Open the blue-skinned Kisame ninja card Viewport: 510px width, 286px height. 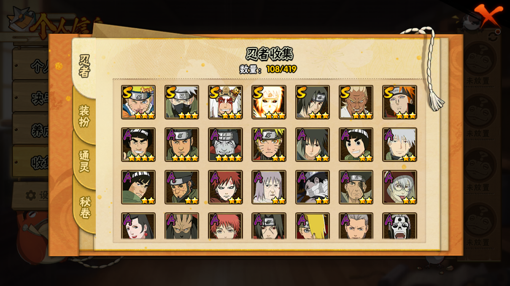(225, 145)
